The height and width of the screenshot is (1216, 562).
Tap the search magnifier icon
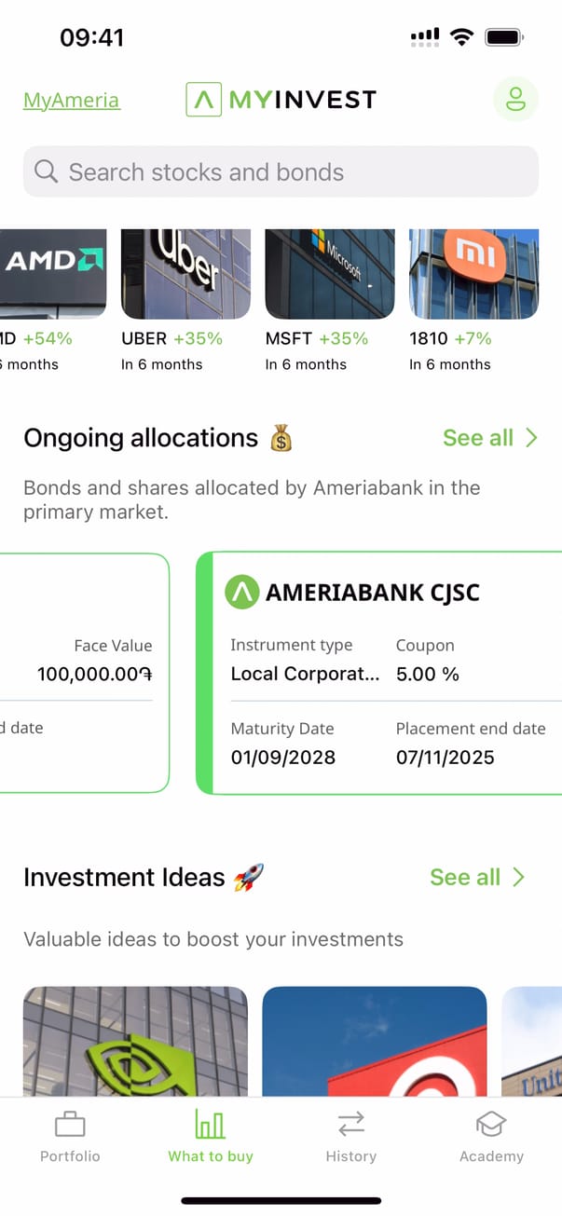coord(45,171)
